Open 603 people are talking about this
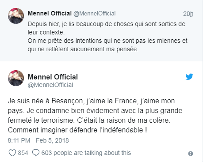 click(x=86, y=153)
